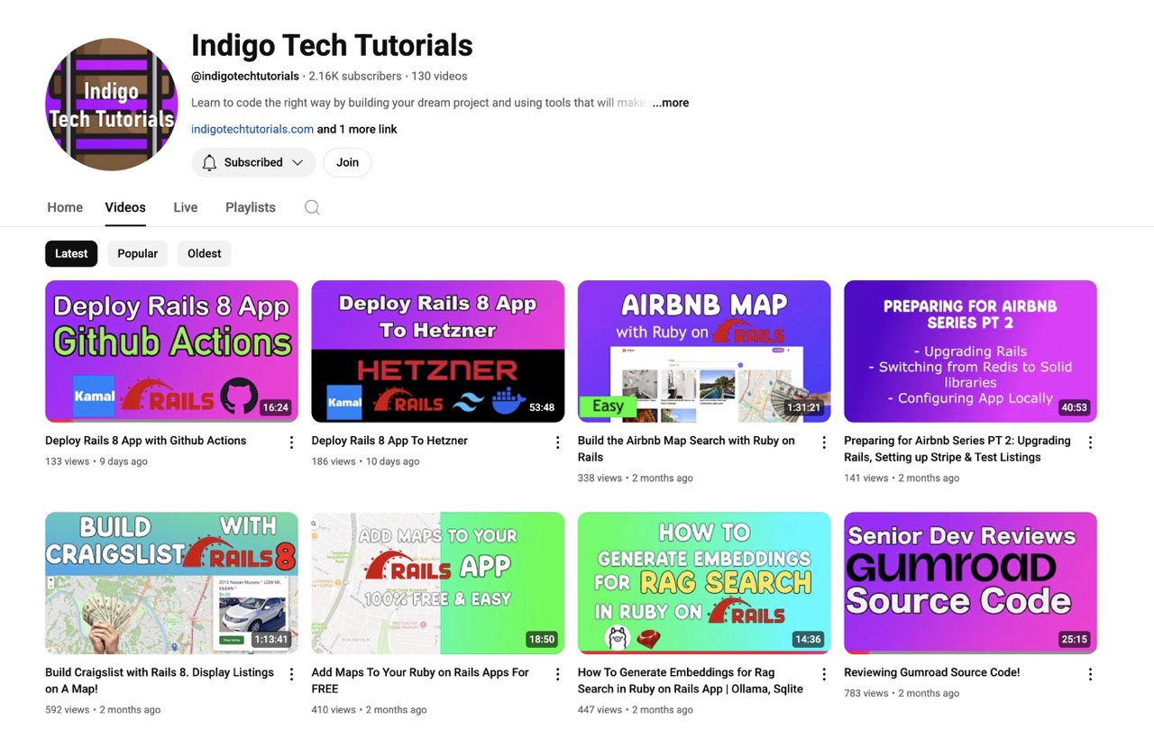Click the 1:31:21 duration badge

click(803, 407)
